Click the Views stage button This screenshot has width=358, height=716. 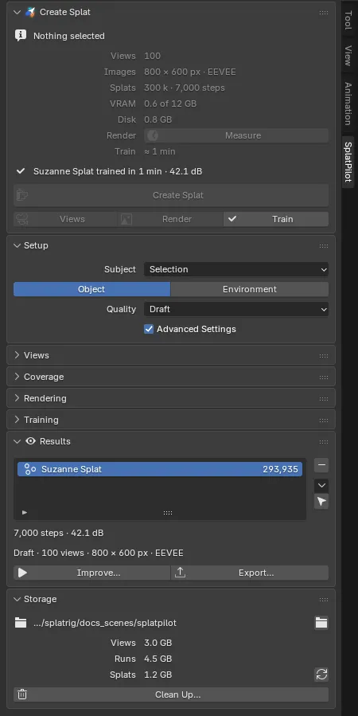[66, 219]
